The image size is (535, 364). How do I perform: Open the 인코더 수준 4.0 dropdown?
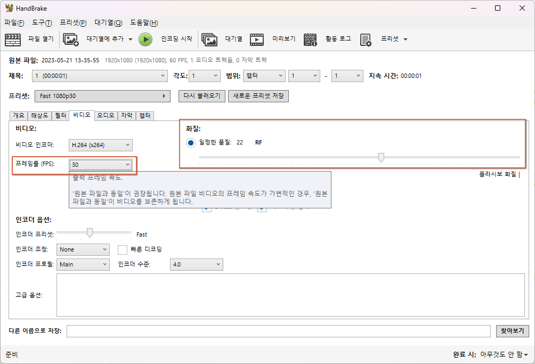[197, 264]
